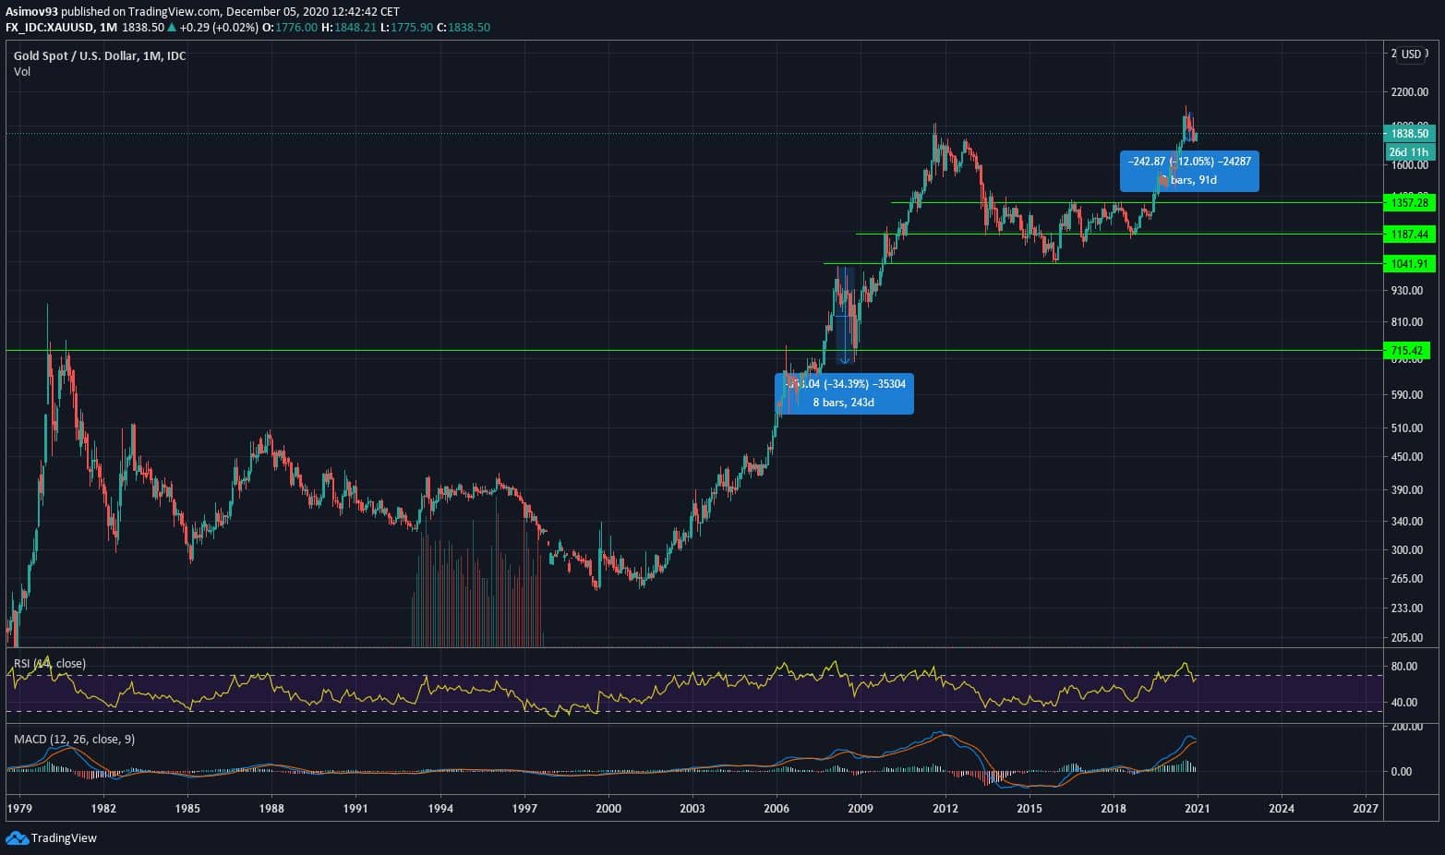This screenshot has height=855, width=1445.
Task: Click the MACD (12, 26, close, 9) label
Action: [x=74, y=740]
